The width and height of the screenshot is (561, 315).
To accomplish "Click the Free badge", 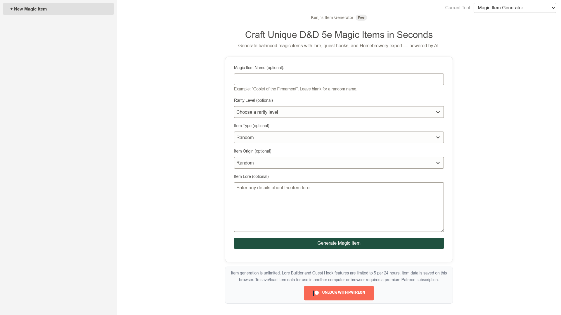I will click(361, 17).
